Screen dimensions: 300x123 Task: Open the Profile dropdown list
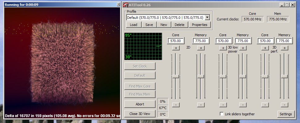click(x=207, y=18)
